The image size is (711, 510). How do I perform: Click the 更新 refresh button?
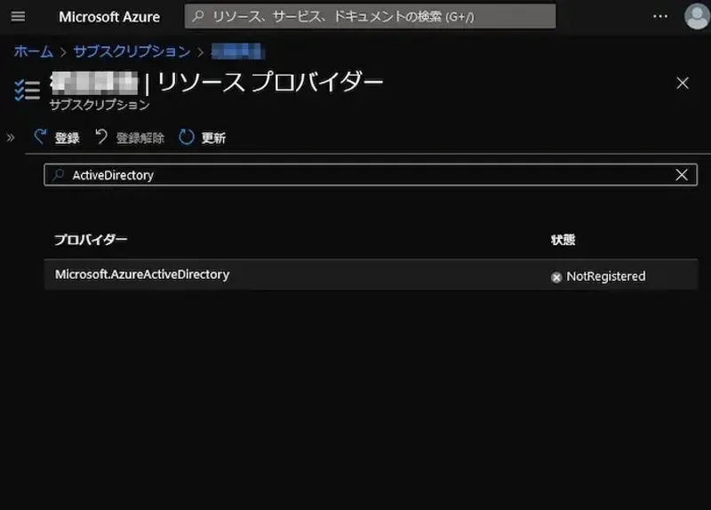203,138
